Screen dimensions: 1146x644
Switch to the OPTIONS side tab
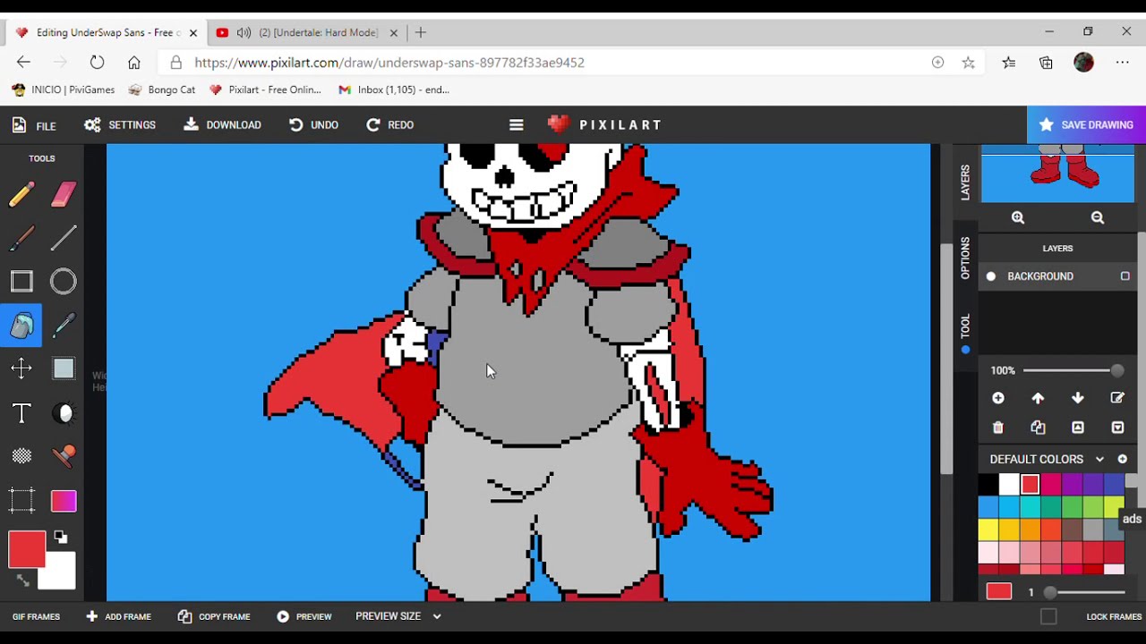pyautogui.click(x=965, y=258)
